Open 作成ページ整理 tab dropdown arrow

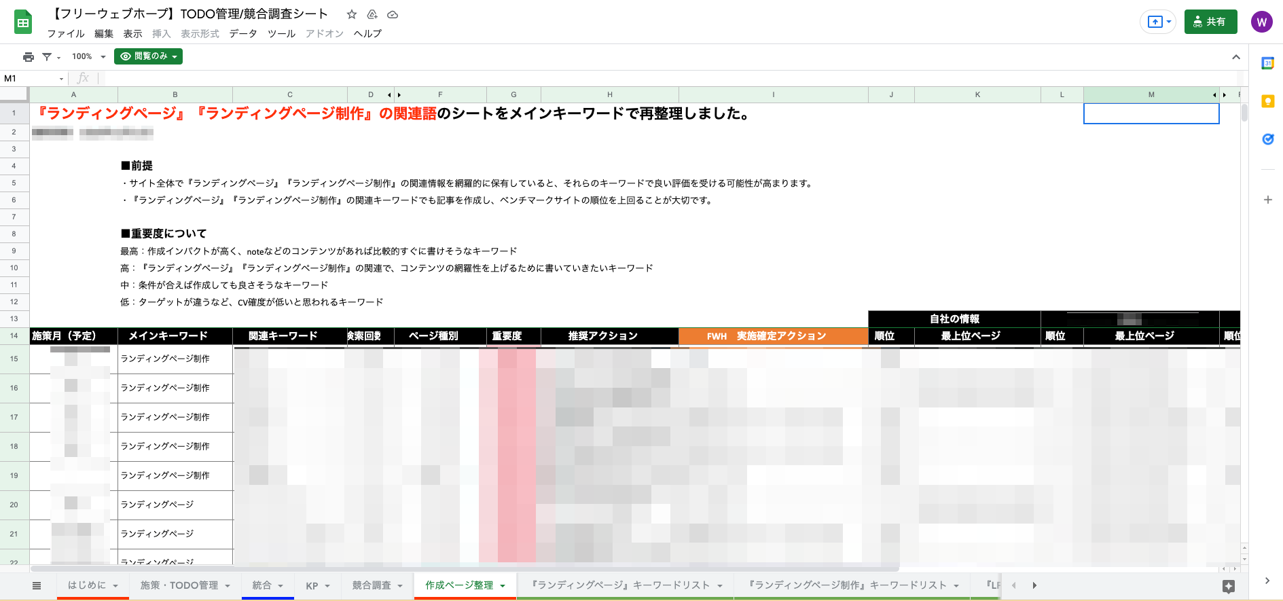(x=503, y=586)
